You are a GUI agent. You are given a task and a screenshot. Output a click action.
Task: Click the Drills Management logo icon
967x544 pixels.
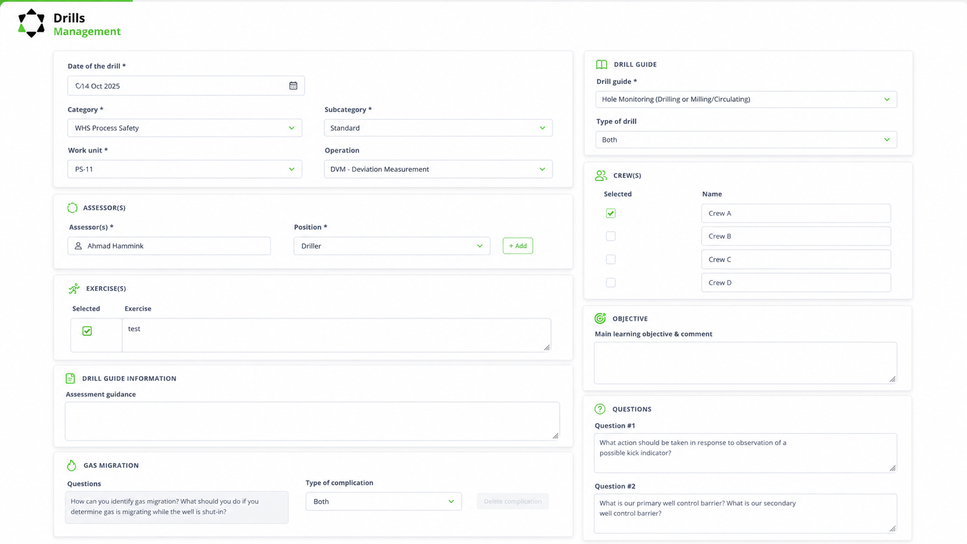[31, 24]
